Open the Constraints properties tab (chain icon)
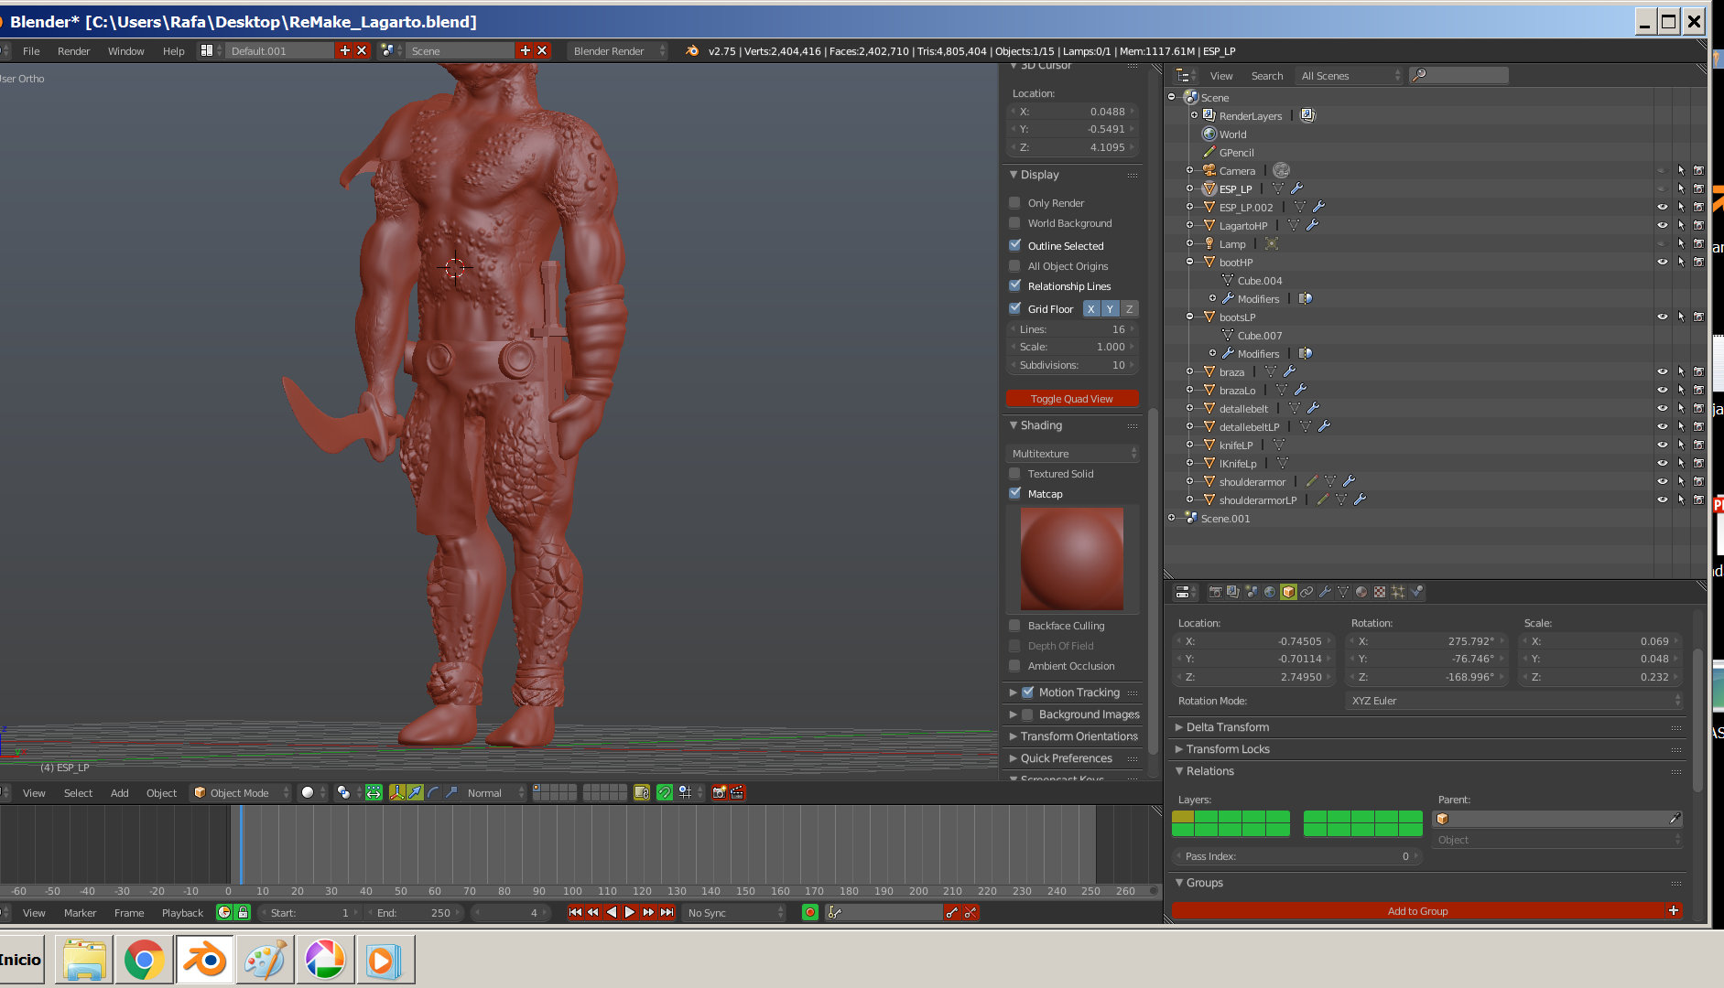The width and height of the screenshot is (1724, 988). (x=1307, y=592)
